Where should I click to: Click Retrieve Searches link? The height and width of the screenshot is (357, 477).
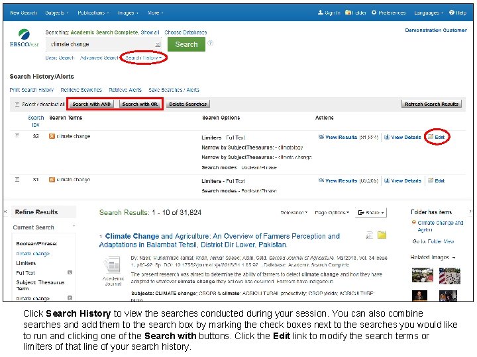(x=81, y=90)
